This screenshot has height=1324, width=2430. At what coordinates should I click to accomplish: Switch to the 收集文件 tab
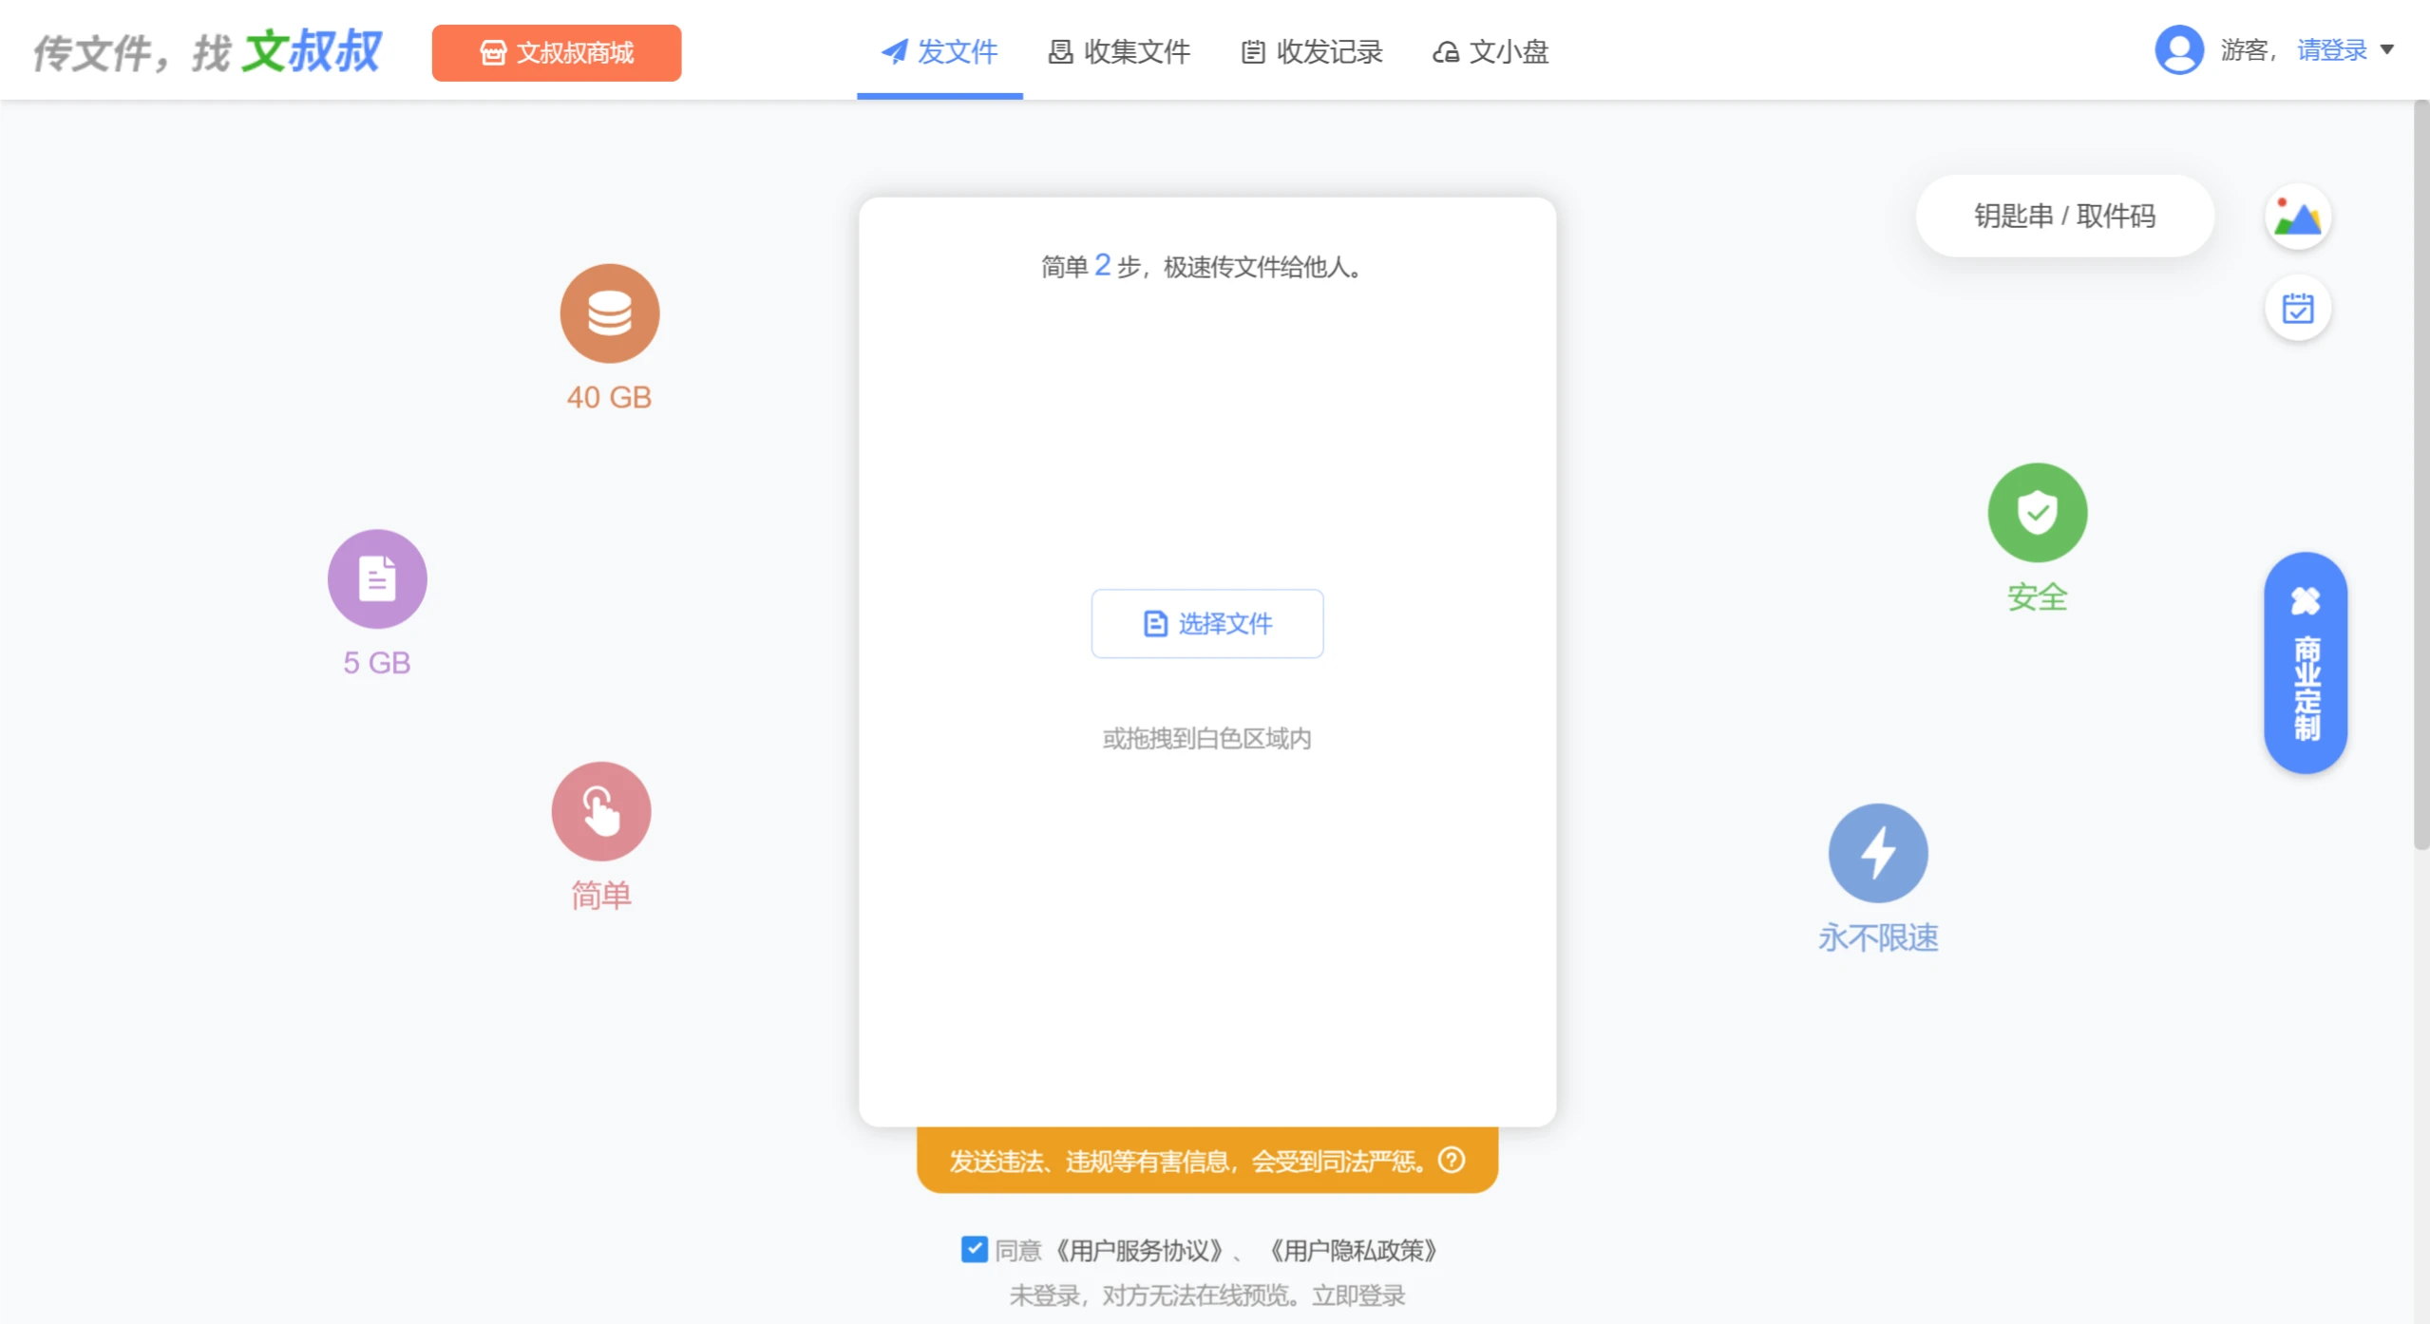tap(1118, 52)
